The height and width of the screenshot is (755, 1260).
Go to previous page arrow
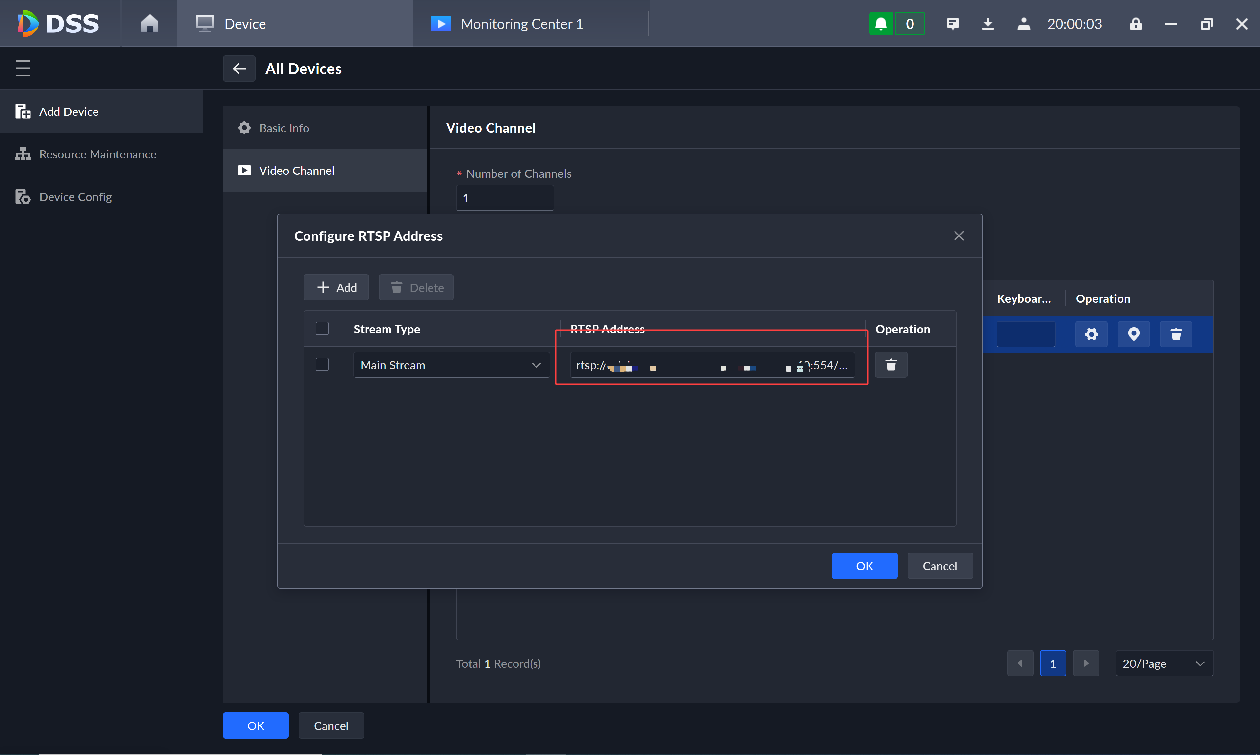point(1020,663)
